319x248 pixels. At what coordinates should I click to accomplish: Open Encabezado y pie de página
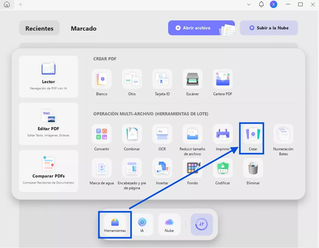pos(132,168)
